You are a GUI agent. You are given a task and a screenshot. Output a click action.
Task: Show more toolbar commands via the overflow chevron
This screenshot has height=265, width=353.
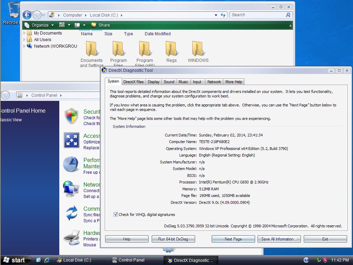click(x=290, y=26)
